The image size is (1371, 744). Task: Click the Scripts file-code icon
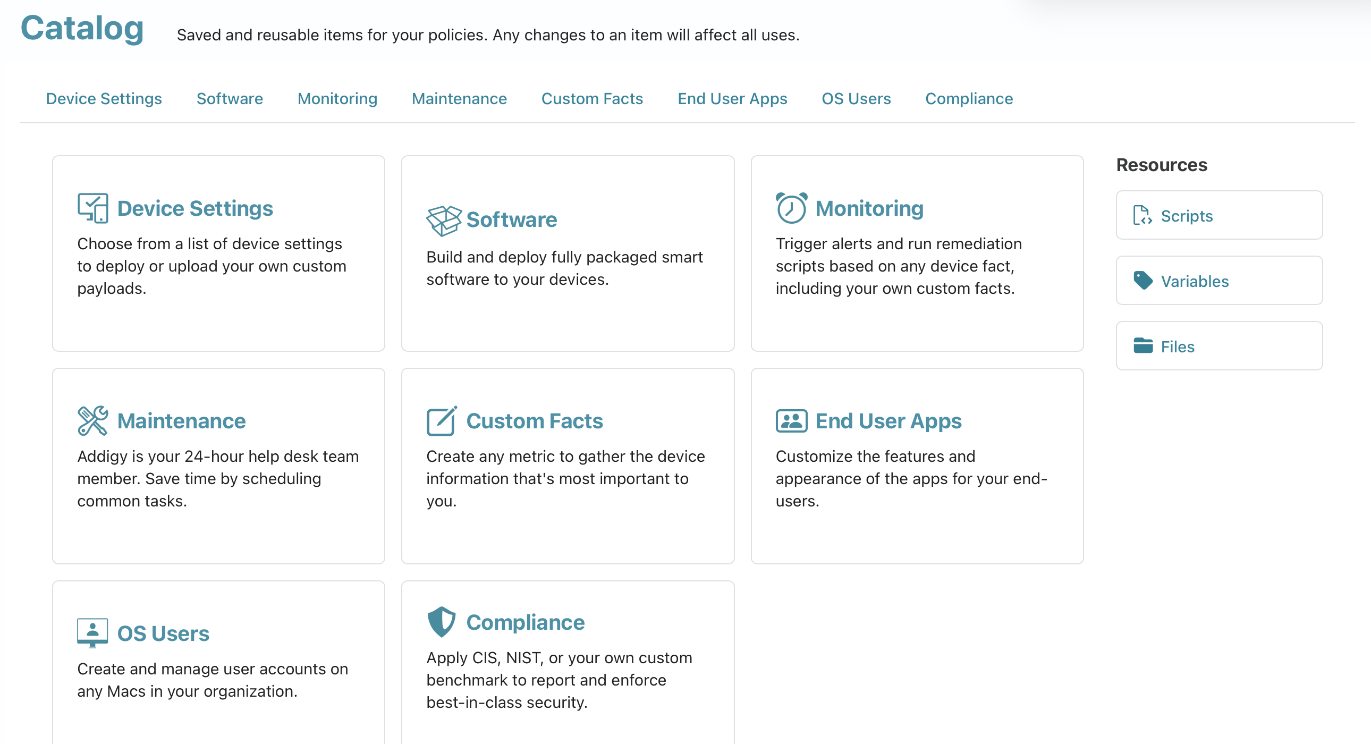[x=1142, y=216]
